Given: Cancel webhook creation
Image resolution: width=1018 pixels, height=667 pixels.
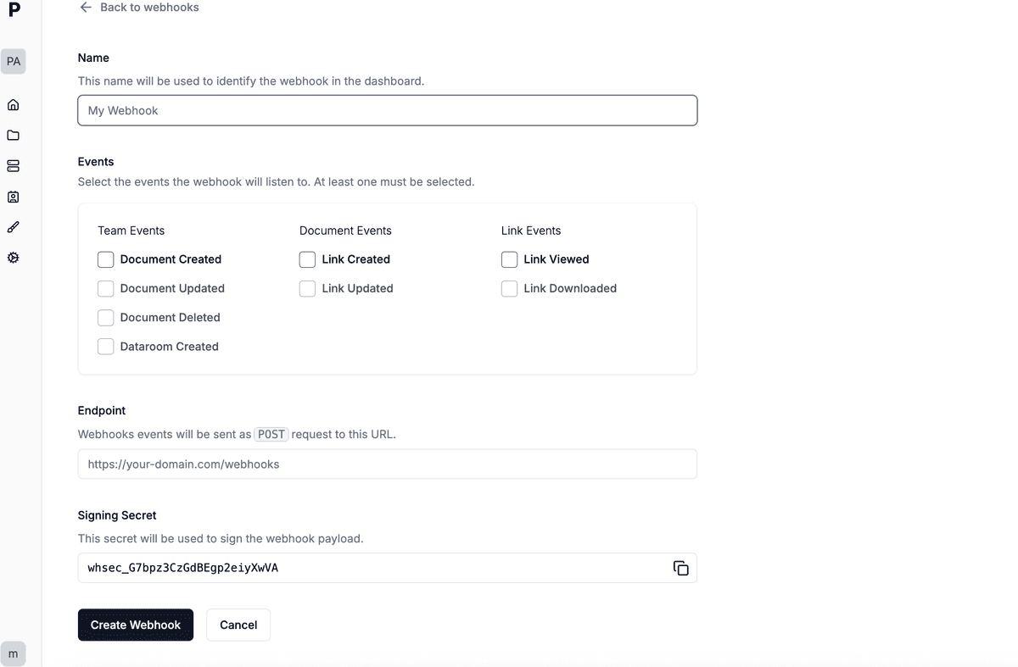Looking at the screenshot, I should 238,625.
